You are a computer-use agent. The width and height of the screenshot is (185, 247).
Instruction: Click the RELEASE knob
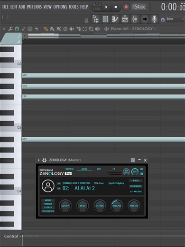(x=117, y=206)
